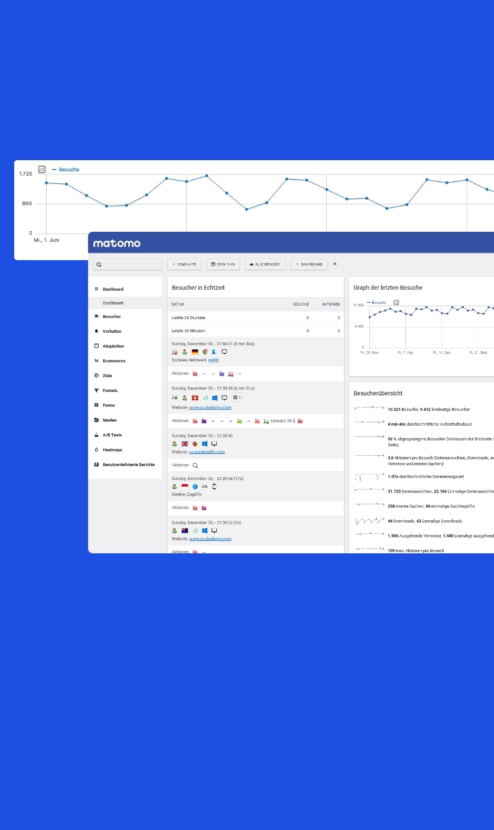The image size is (494, 830).
Task: Click the Heatmaps droplet icon
Action: [96, 449]
